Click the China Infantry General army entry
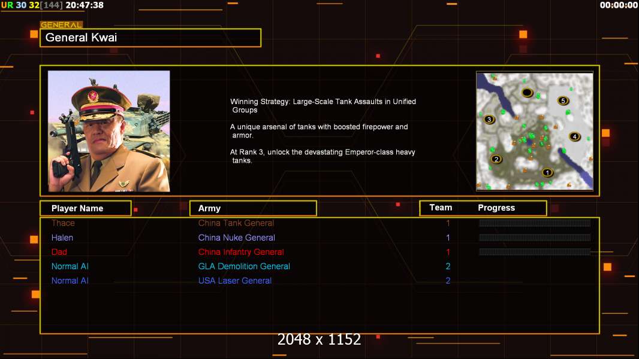639x359 pixels. pos(241,252)
